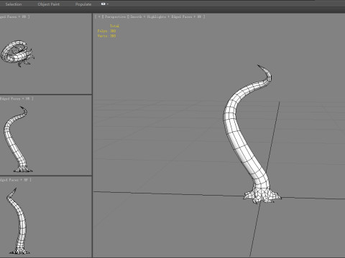Click the Polys count statistic text
The width and height of the screenshot is (345, 258).
coord(106,31)
